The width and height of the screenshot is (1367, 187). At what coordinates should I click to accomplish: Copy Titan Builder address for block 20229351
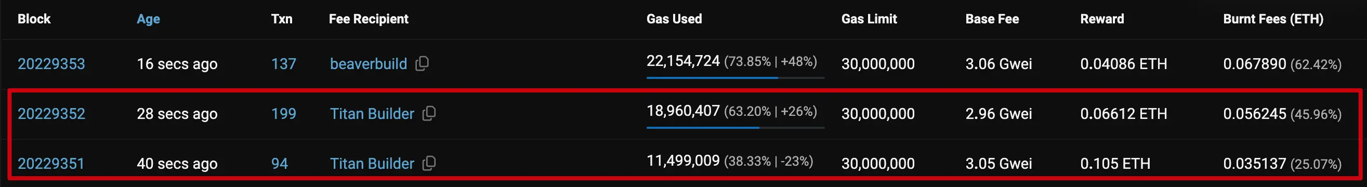[429, 163]
